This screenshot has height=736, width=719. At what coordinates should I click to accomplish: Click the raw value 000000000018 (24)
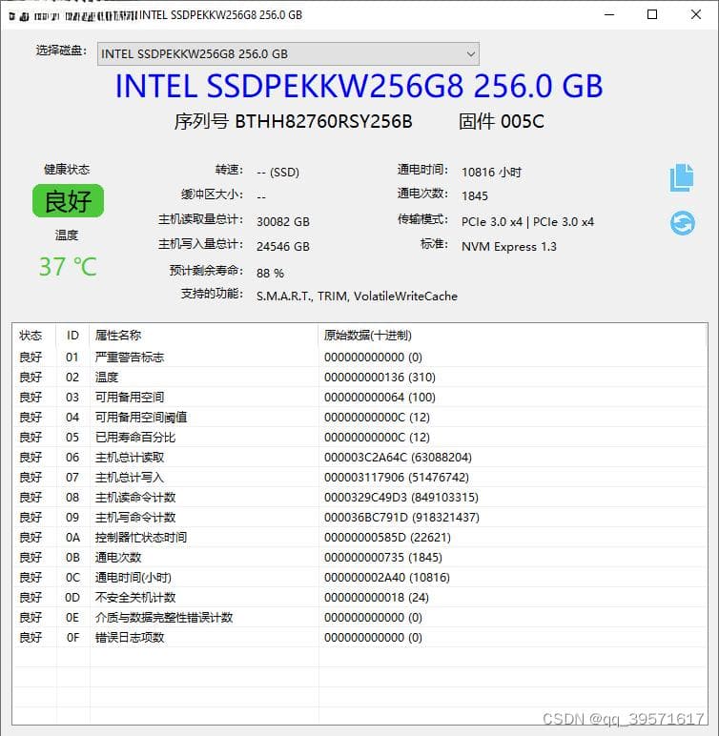[377, 598]
